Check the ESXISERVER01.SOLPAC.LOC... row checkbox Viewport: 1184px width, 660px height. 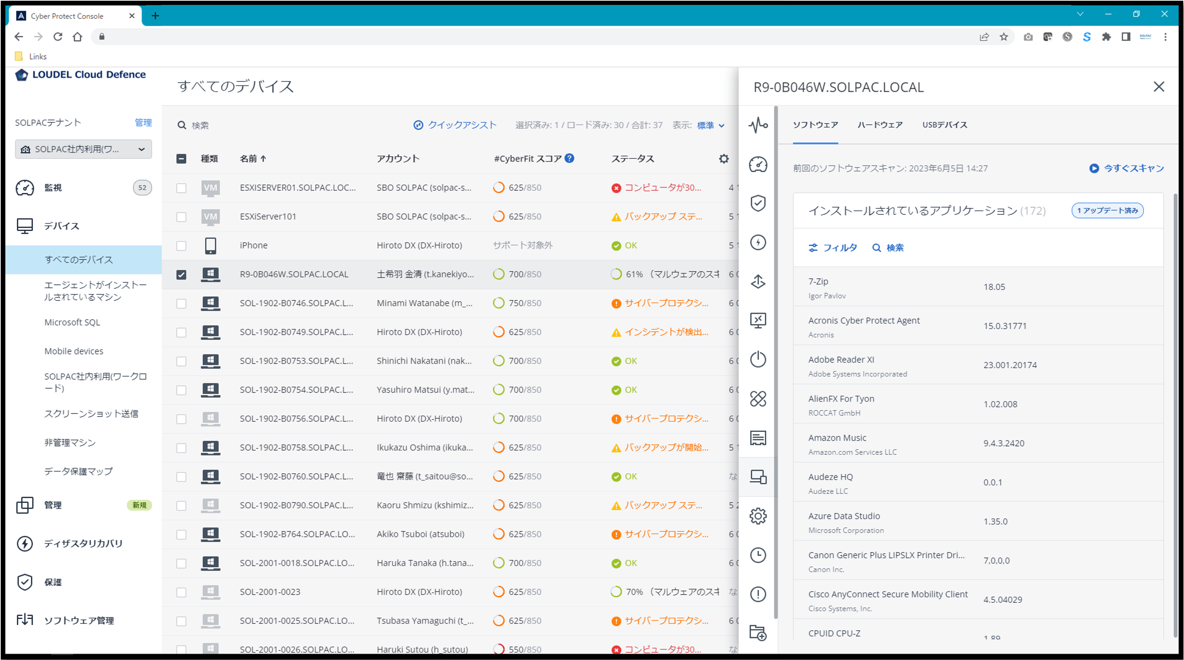tap(181, 188)
